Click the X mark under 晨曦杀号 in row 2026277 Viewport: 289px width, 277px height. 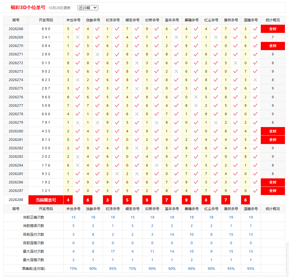(196, 105)
